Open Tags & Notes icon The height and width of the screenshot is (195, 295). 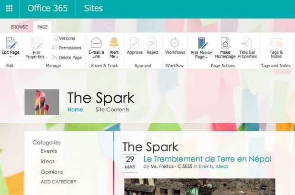pyautogui.click(x=276, y=43)
